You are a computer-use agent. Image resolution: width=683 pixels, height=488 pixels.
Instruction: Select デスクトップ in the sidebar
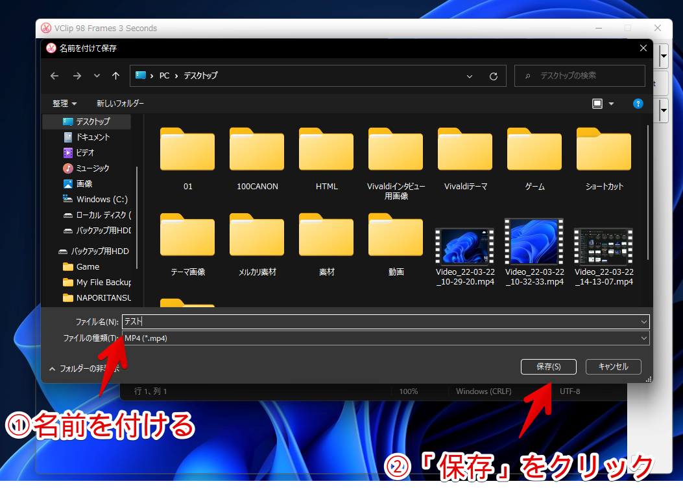tap(87, 121)
